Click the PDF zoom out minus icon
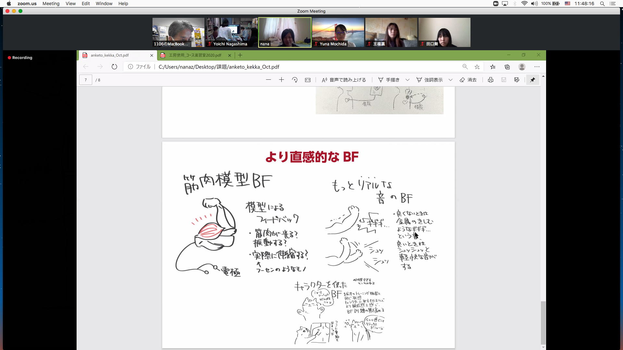 (x=268, y=80)
